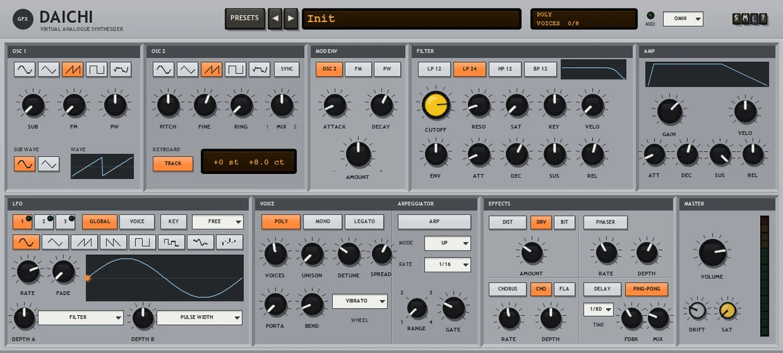Viewport: 783px width, 353px height.
Task: Select the OSC 1 noise waveform
Action: point(121,69)
